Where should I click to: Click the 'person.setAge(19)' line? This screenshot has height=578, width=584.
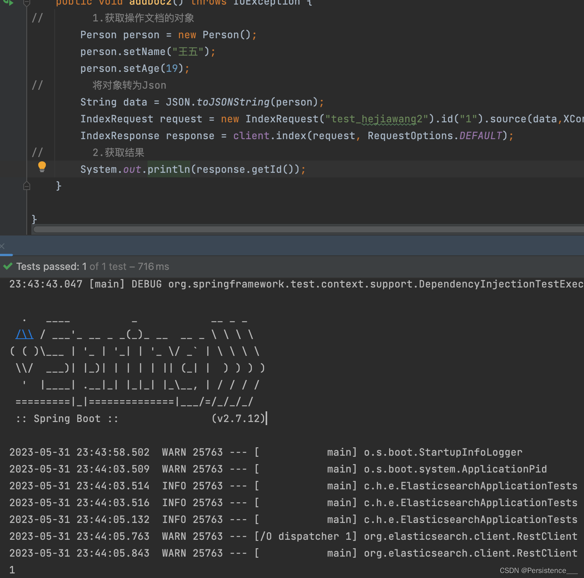[135, 68]
